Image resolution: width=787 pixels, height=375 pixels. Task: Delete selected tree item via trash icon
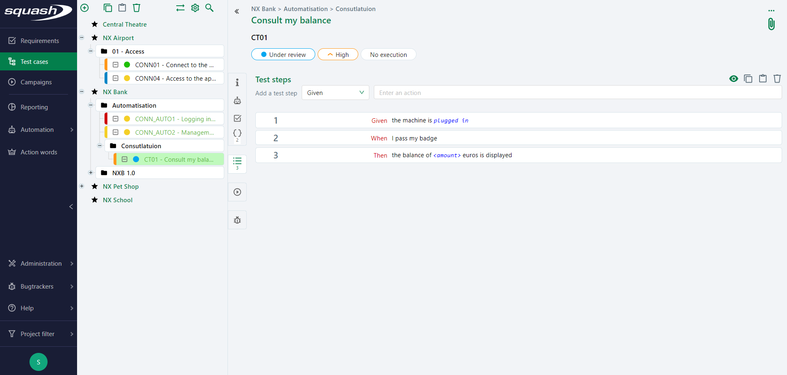(136, 8)
